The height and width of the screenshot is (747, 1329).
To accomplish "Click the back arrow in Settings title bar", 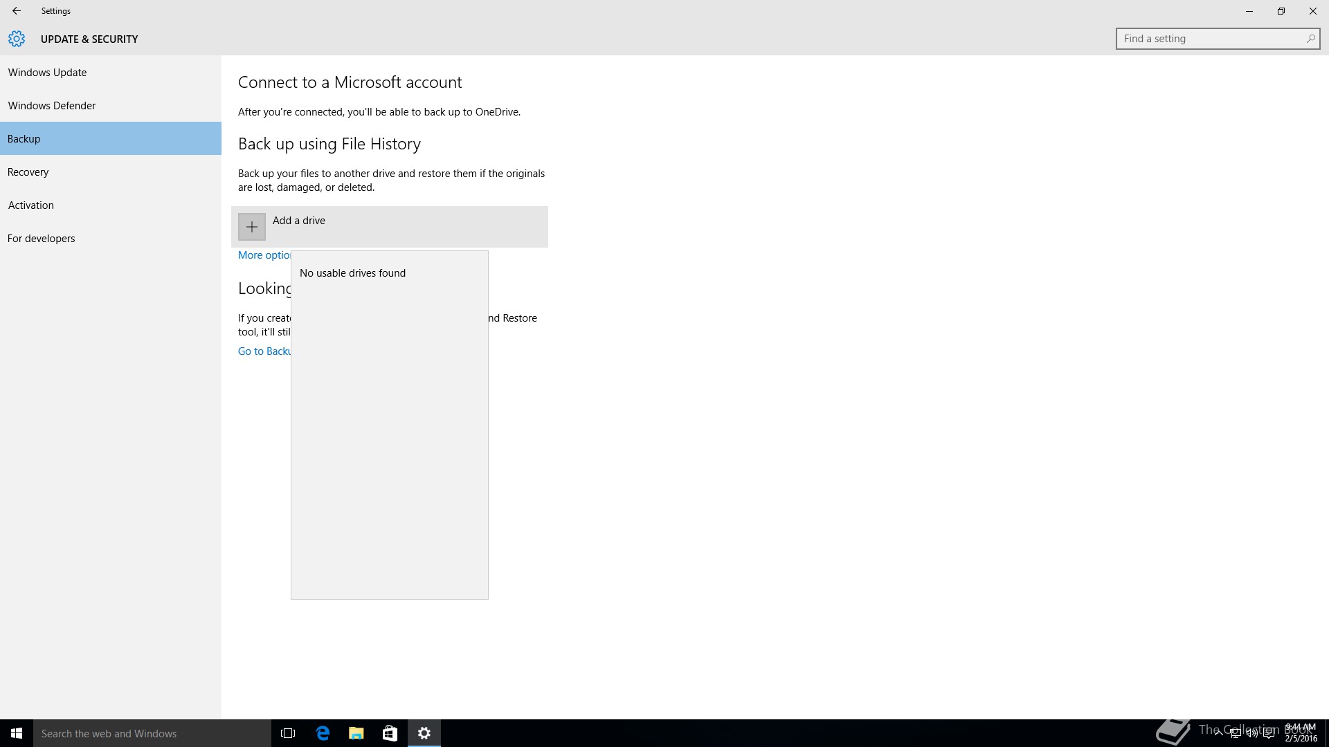I will [17, 11].
